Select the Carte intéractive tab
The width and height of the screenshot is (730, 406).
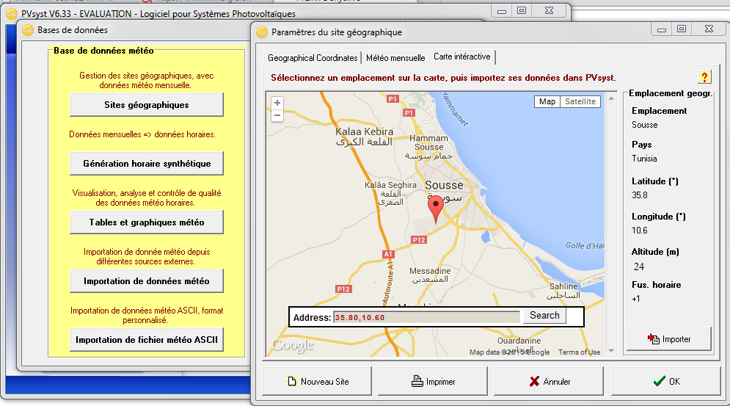(x=461, y=57)
